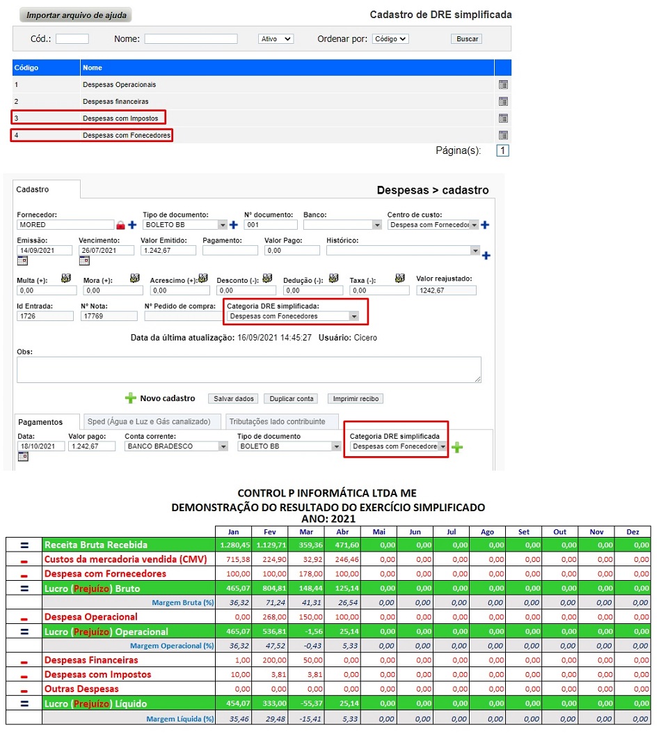
Task: Click the Imprimir recibo button
Action: coord(356,399)
